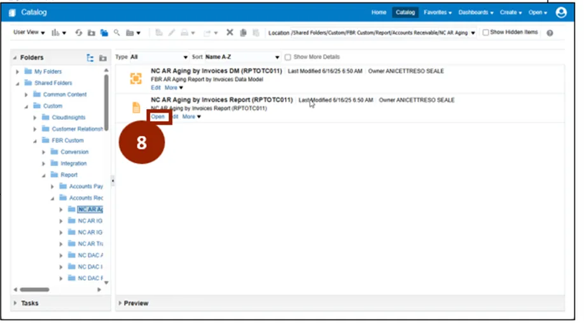Open More menu for Invoices Report
584x323 pixels.
pos(191,117)
